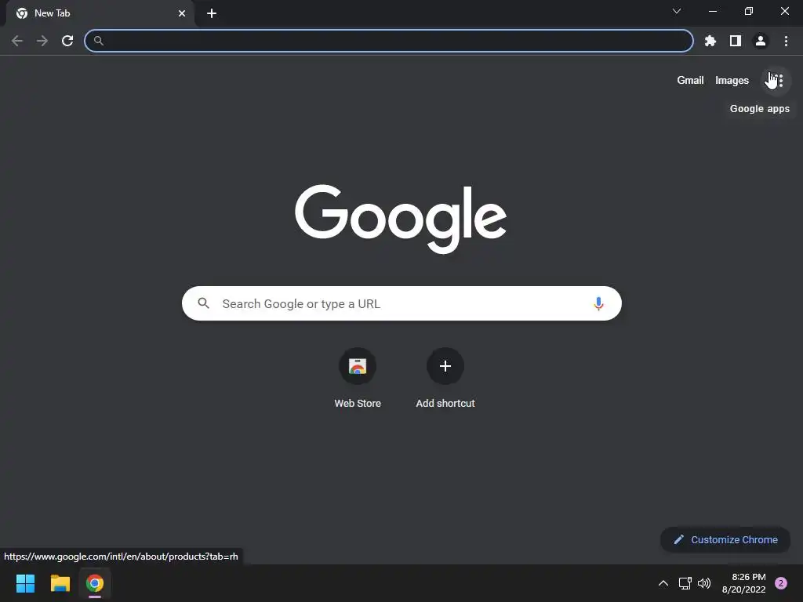This screenshot has width=803, height=602.
Task: Close the New Tab tab
Action: click(x=182, y=13)
